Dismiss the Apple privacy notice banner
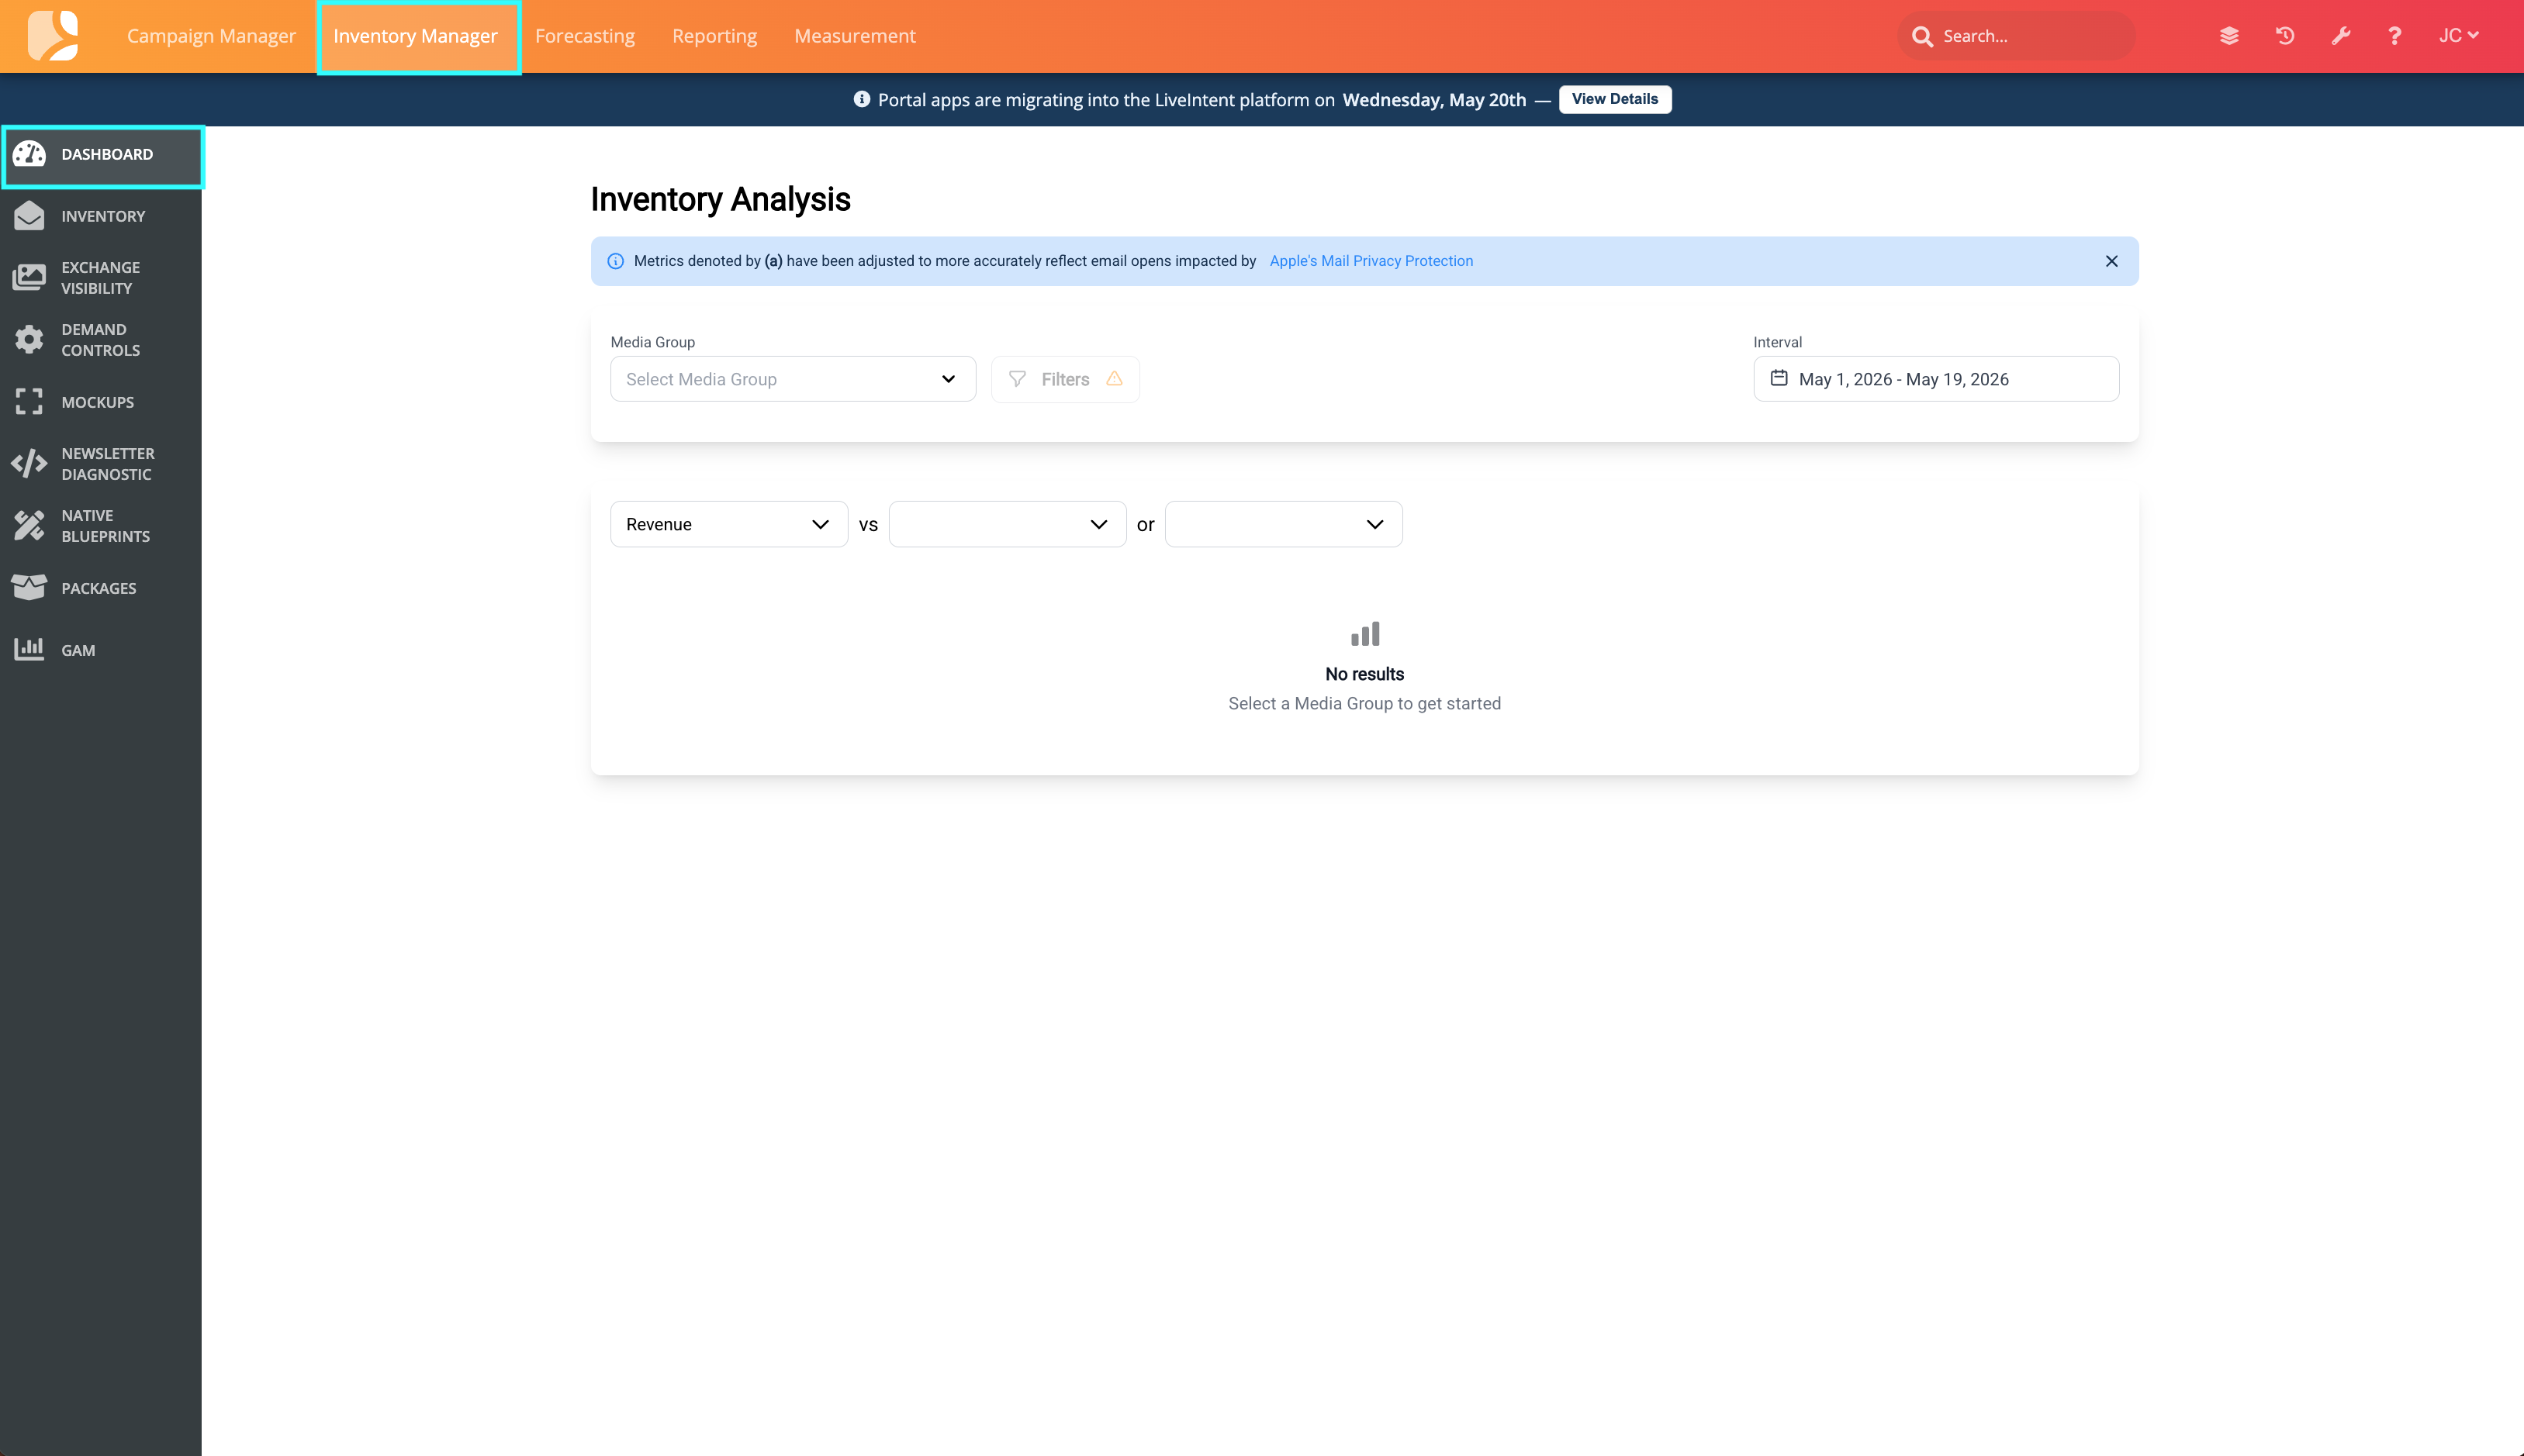Screen dimensions: 2524x1456 2111,261
